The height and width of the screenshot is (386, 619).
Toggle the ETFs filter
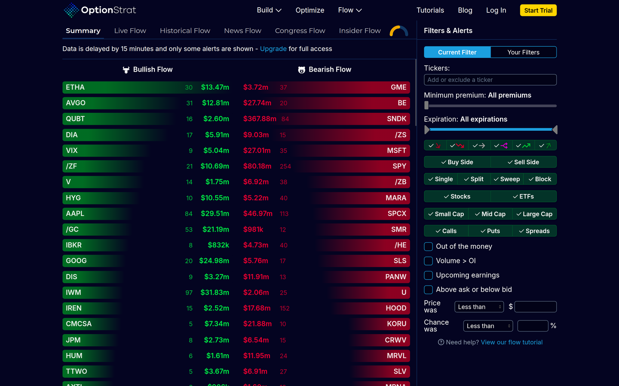pos(524,196)
